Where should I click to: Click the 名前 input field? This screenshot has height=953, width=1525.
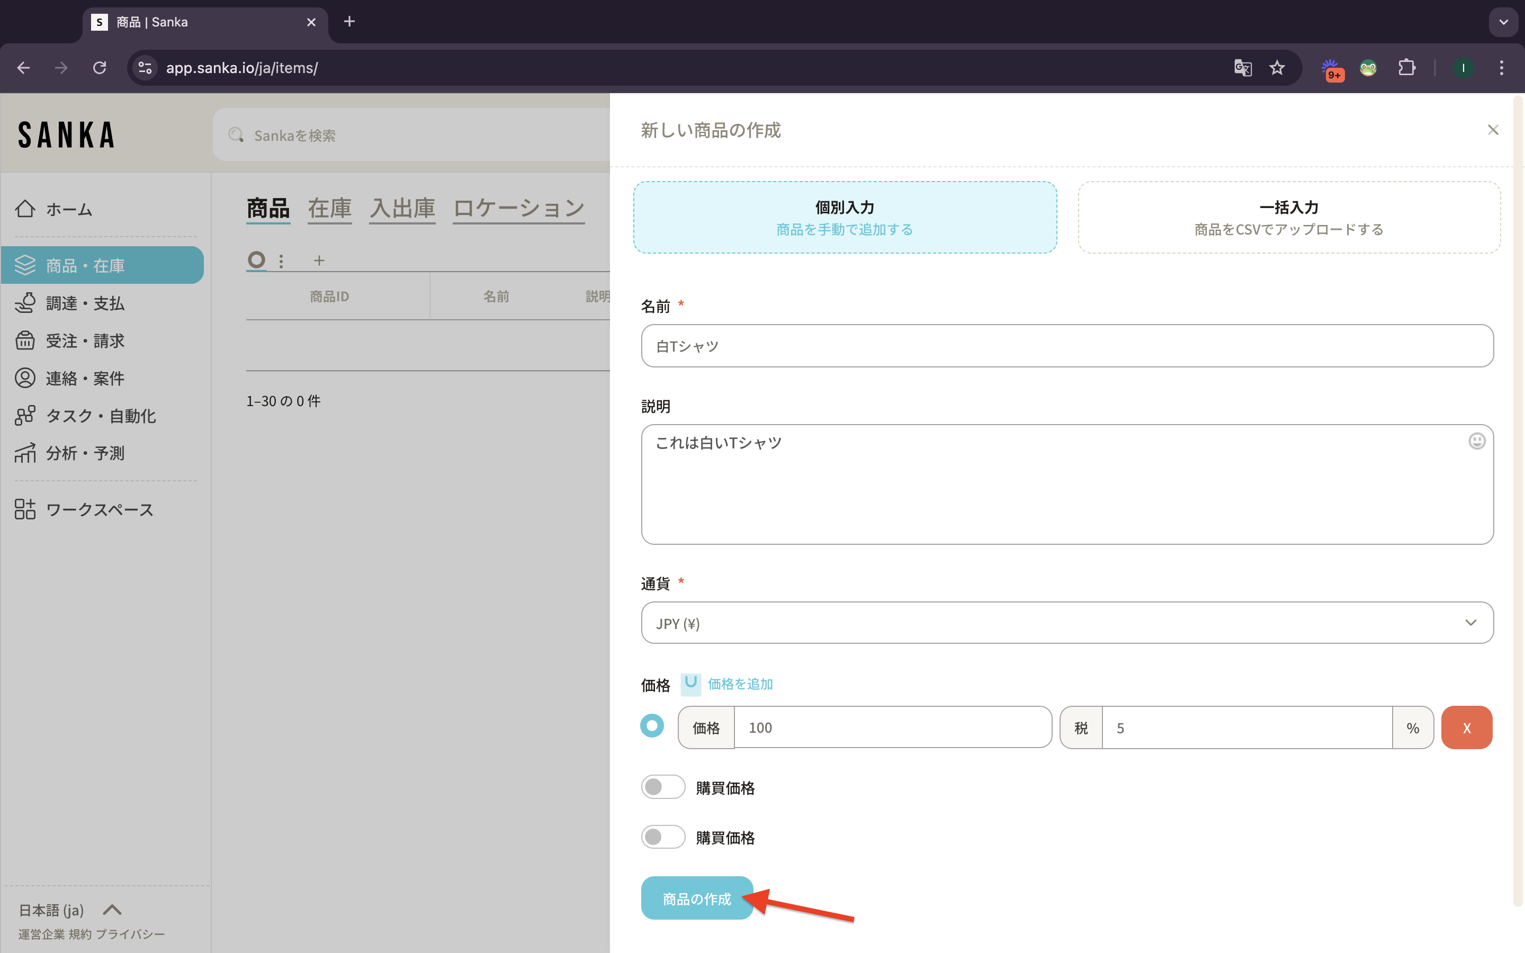point(1066,346)
